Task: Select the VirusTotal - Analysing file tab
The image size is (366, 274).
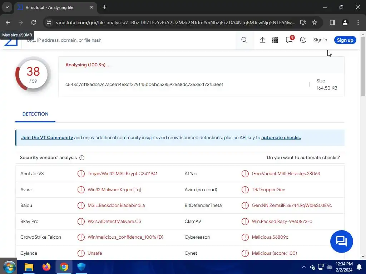Action: [56, 7]
